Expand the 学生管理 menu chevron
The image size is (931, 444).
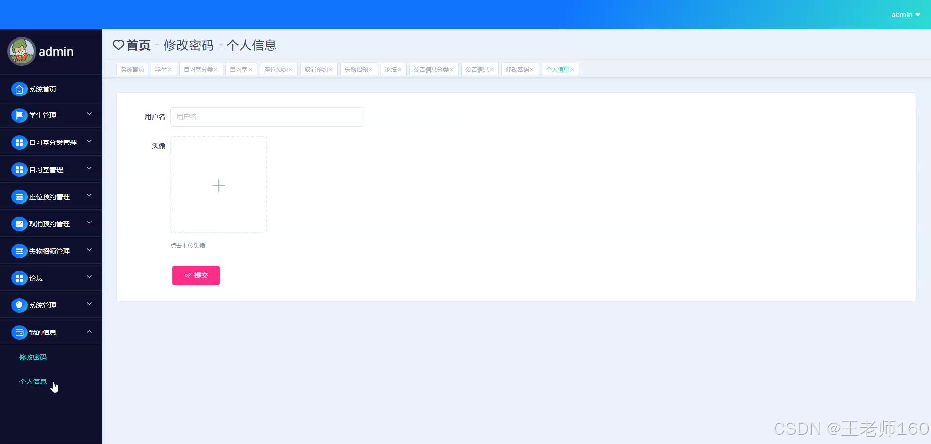pyautogui.click(x=89, y=114)
